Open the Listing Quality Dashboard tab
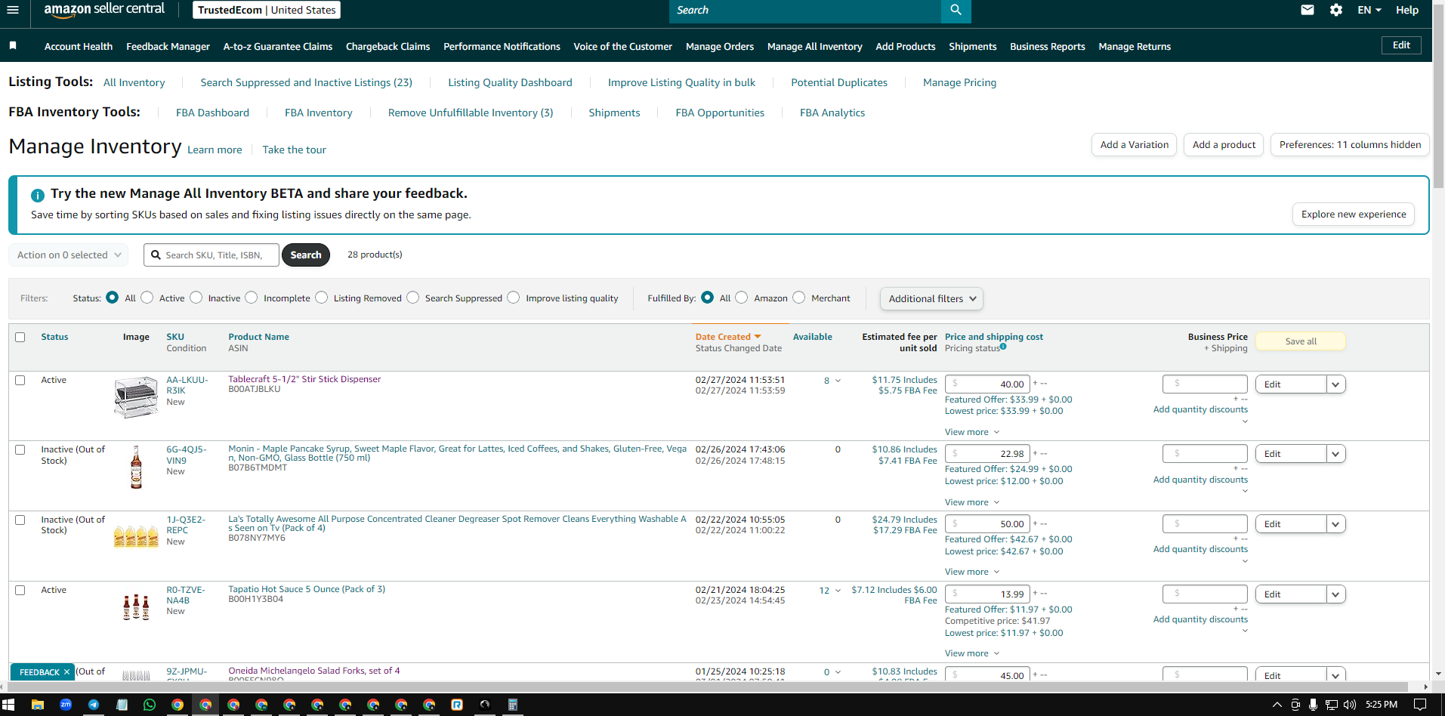Image resolution: width=1445 pixels, height=716 pixels. point(510,82)
